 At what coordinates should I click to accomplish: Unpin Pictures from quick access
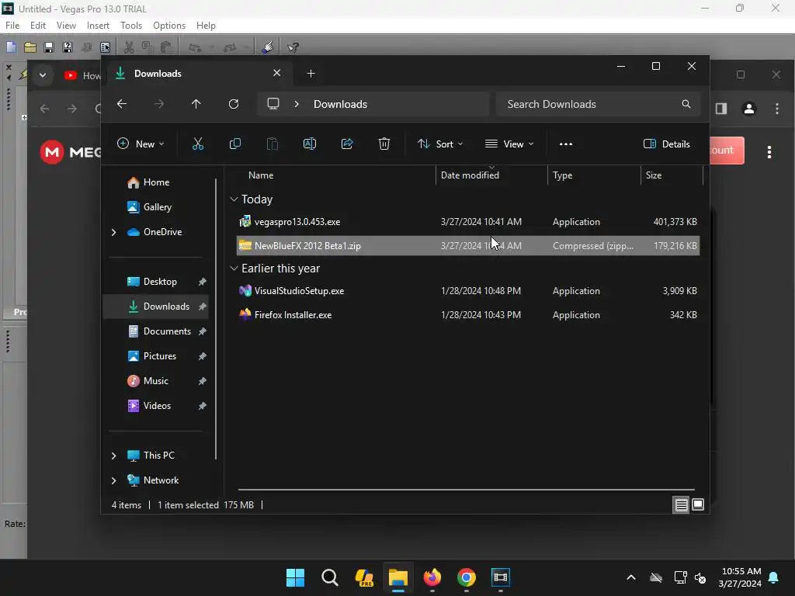pos(203,356)
